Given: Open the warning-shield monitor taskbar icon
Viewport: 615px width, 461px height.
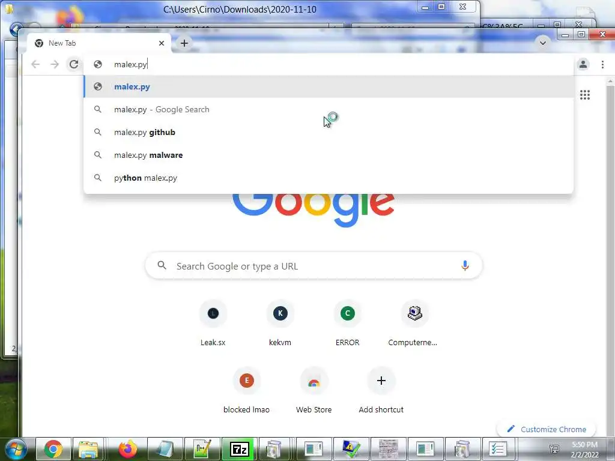Looking at the screenshot, I should click(351, 449).
